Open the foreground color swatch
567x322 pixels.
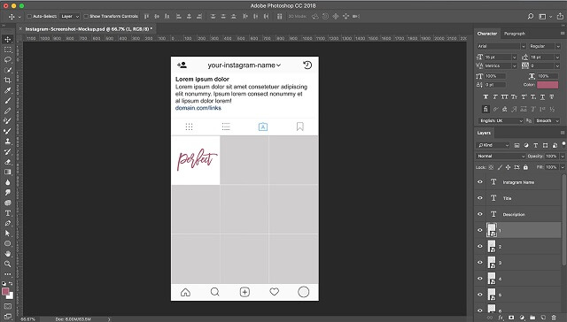[x=5, y=291]
